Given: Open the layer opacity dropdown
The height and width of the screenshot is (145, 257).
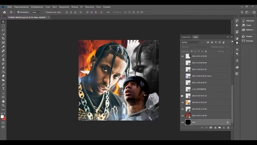Looking at the screenshot, I should [x=228, y=47].
